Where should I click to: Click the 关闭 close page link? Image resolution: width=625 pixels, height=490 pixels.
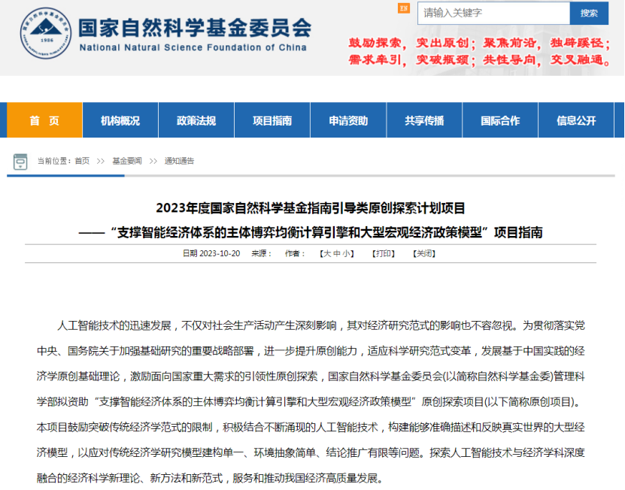[x=424, y=254]
